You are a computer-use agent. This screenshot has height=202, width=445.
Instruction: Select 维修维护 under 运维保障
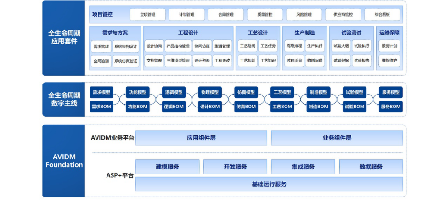(389, 61)
